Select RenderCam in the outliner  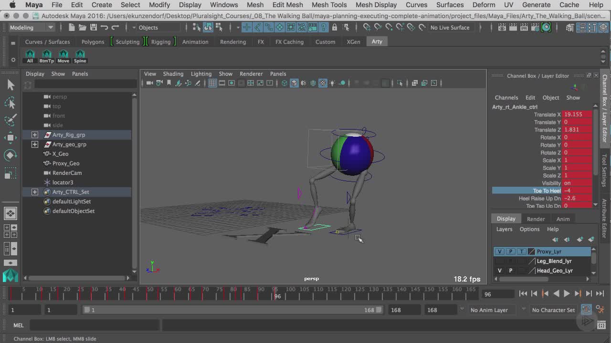click(67, 173)
